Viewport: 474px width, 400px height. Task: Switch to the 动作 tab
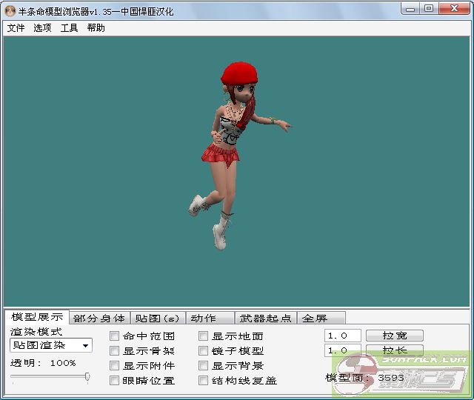pyautogui.click(x=204, y=319)
